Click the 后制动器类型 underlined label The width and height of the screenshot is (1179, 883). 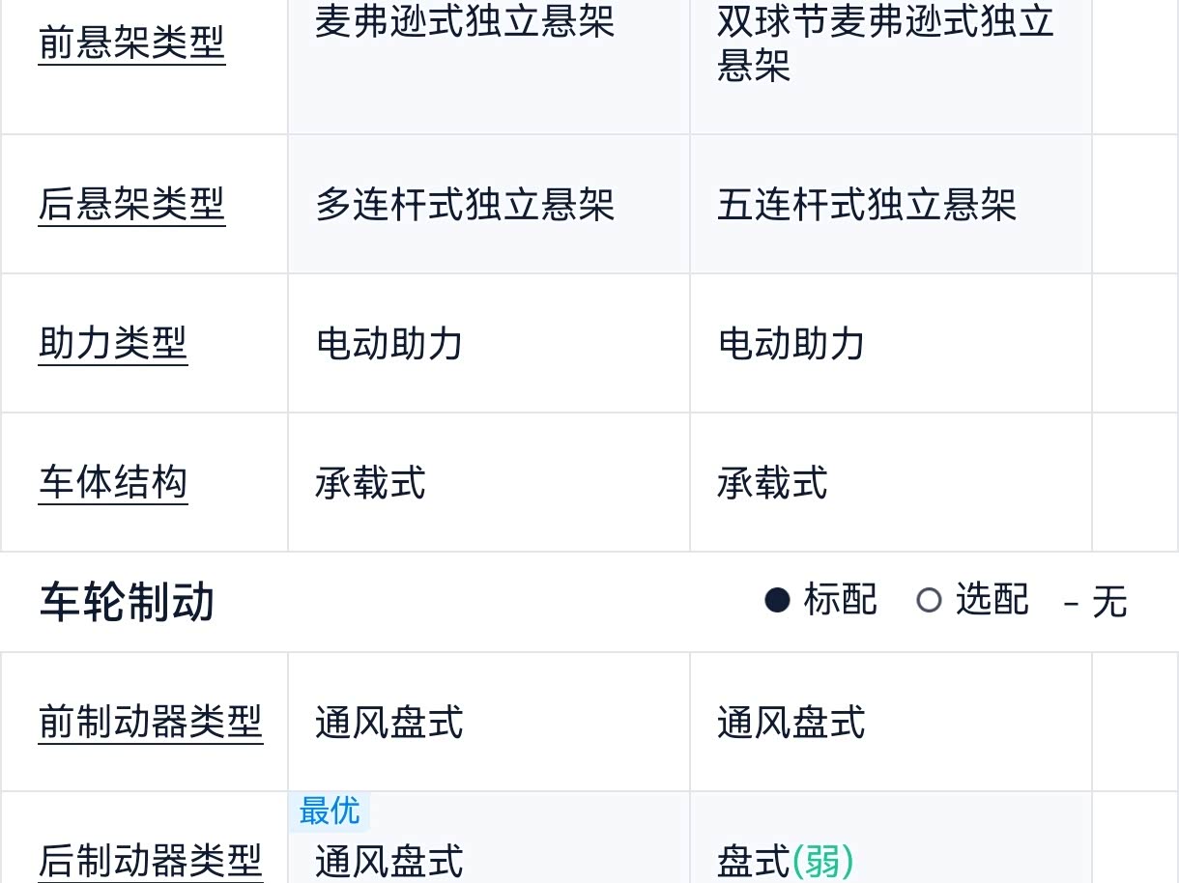pyautogui.click(x=151, y=860)
